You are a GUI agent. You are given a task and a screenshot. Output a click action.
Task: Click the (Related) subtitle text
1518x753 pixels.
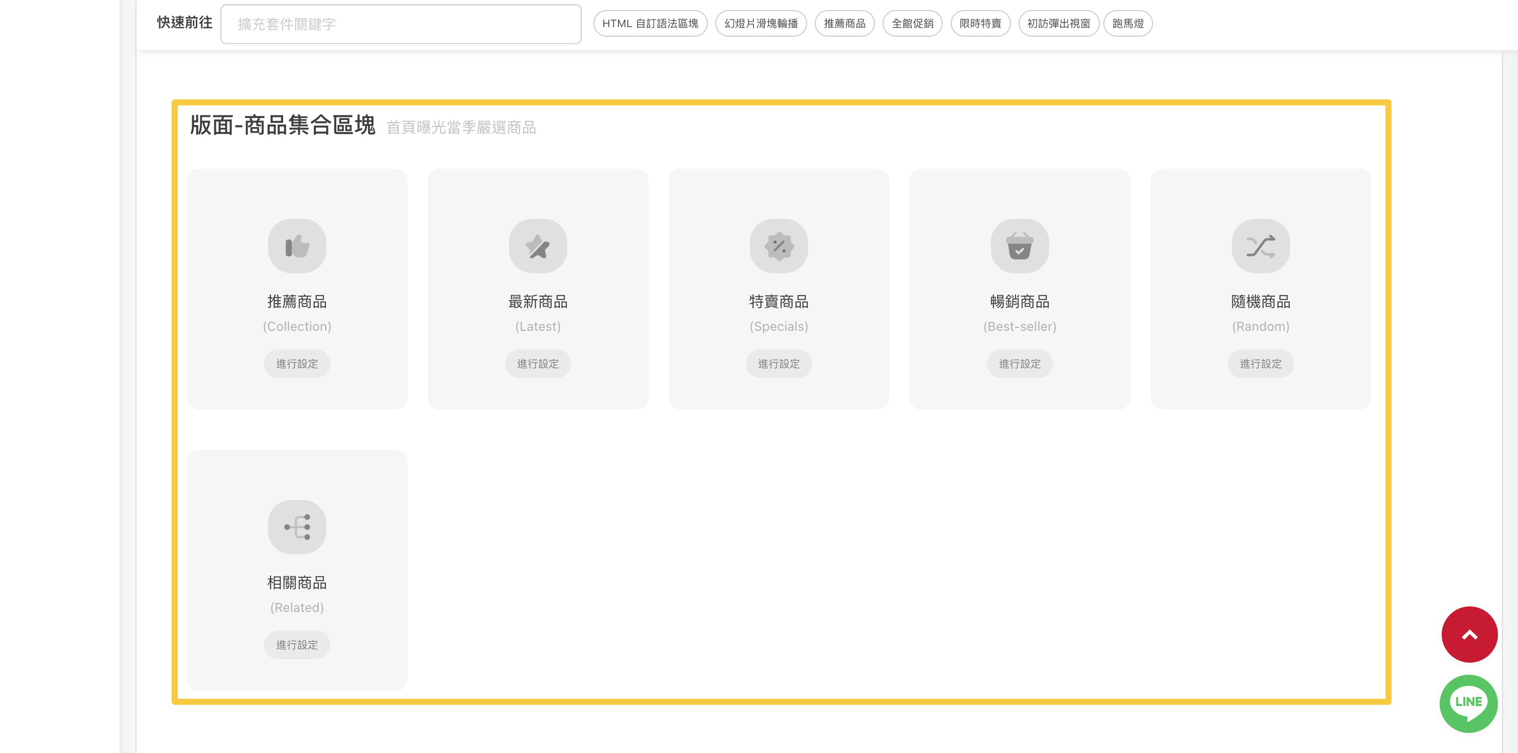[297, 607]
